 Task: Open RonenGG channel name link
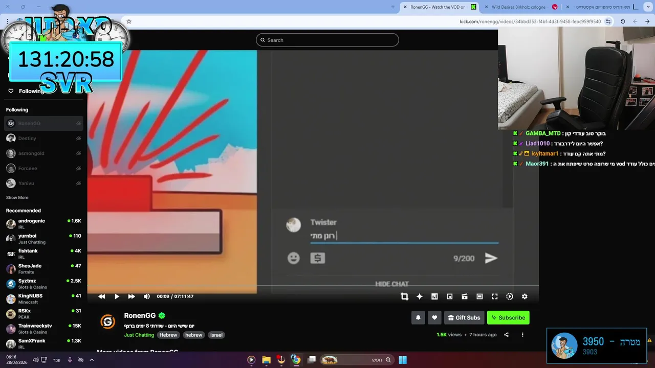click(140, 315)
